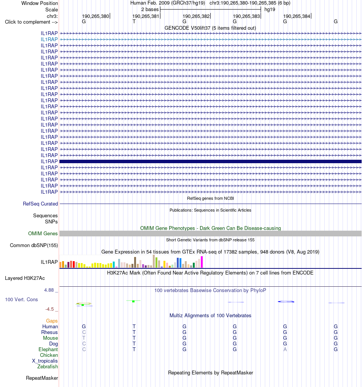Open the 'OMIM Gene Phenotypes' track title
Viewport: 362px width, 387px height.
click(210, 228)
